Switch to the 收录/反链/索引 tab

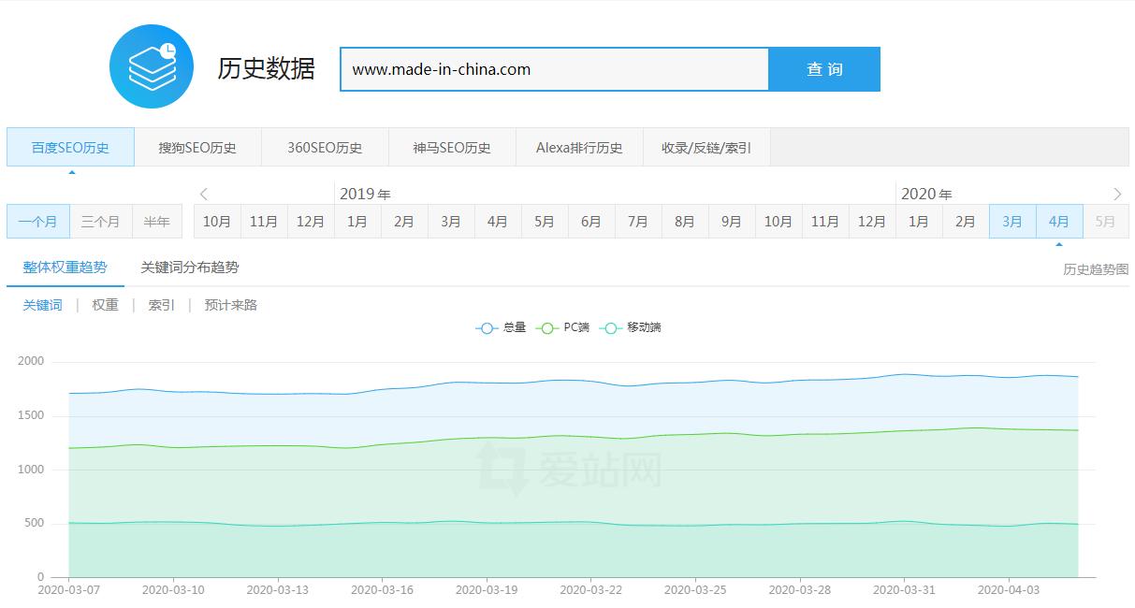coord(706,147)
